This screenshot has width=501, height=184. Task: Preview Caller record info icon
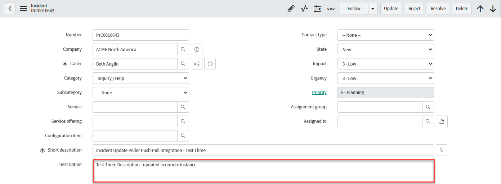(x=210, y=64)
